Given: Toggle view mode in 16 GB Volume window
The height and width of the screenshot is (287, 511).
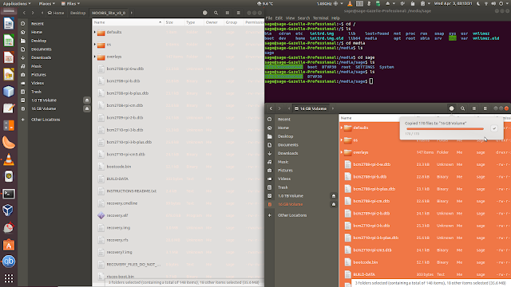Looking at the screenshot, I should click(x=473, y=108).
